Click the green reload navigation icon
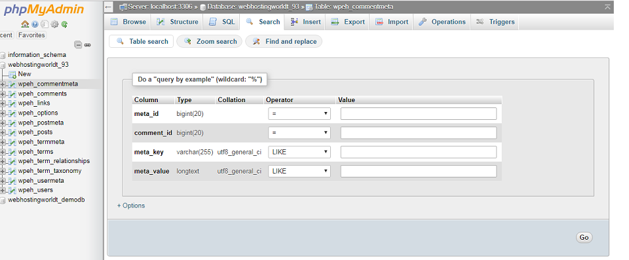Viewport: 629px width, 260px height. pyautogui.click(x=64, y=24)
